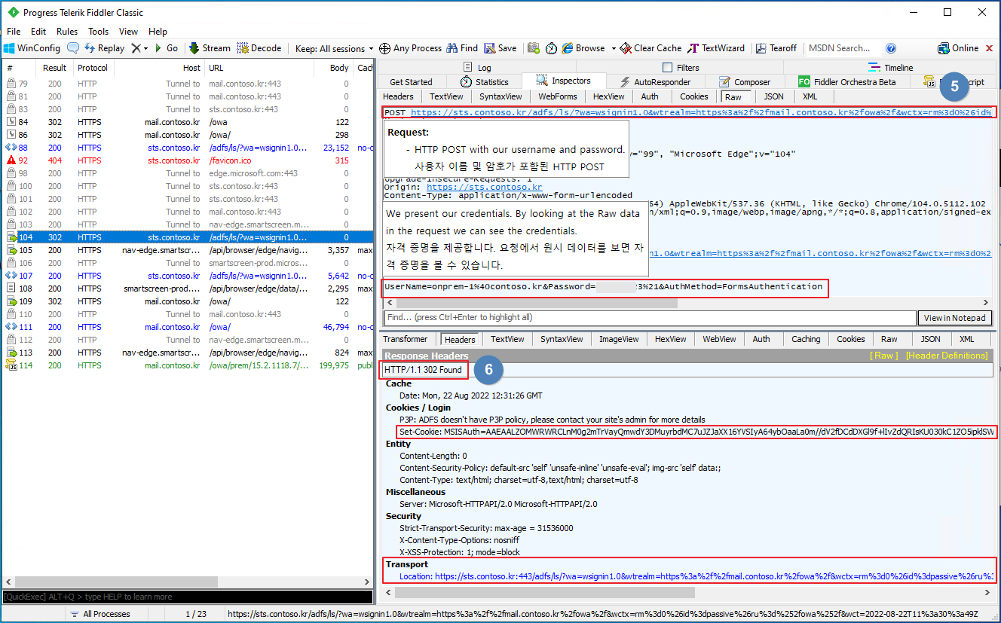Select session 88 sts.contoso.kr row
This screenshot has width=1001, height=623.
[x=188, y=148]
